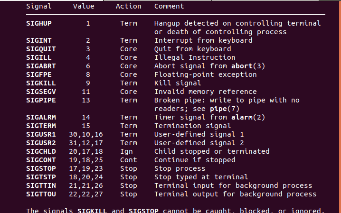
Task: Click the Action column header
Action: pyautogui.click(x=128, y=7)
